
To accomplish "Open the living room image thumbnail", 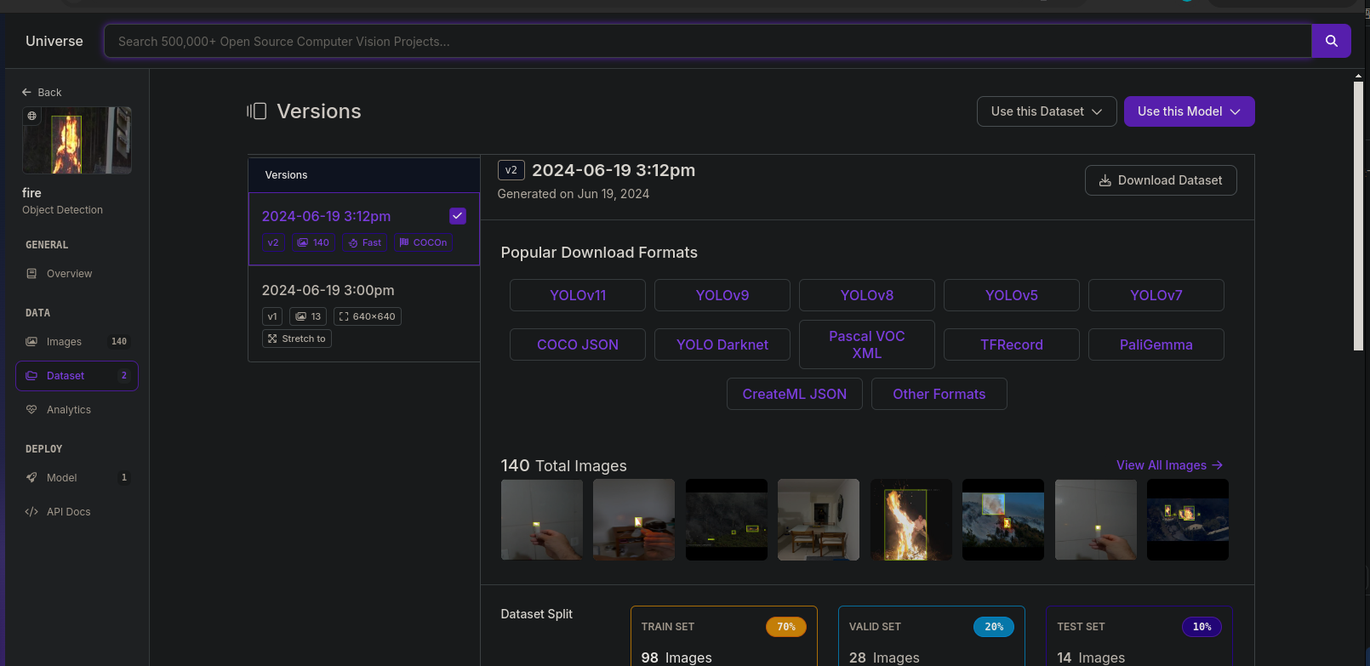I will [819, 520].
